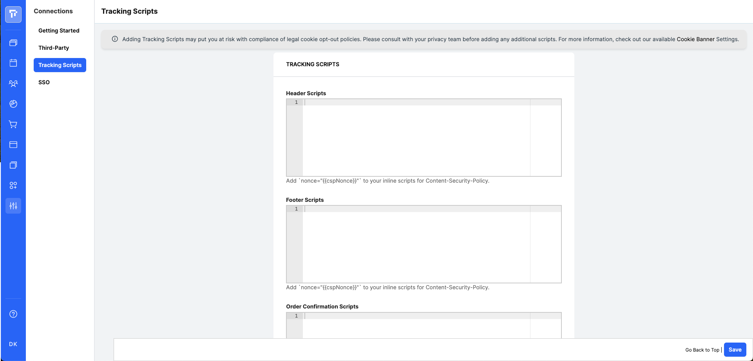Open the SSO section

tap(44, 82)
